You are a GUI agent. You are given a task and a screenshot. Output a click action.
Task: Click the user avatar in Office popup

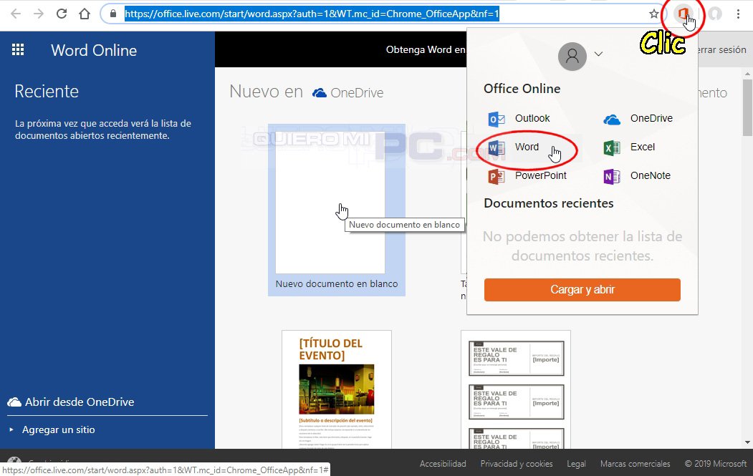pos(572,56)
